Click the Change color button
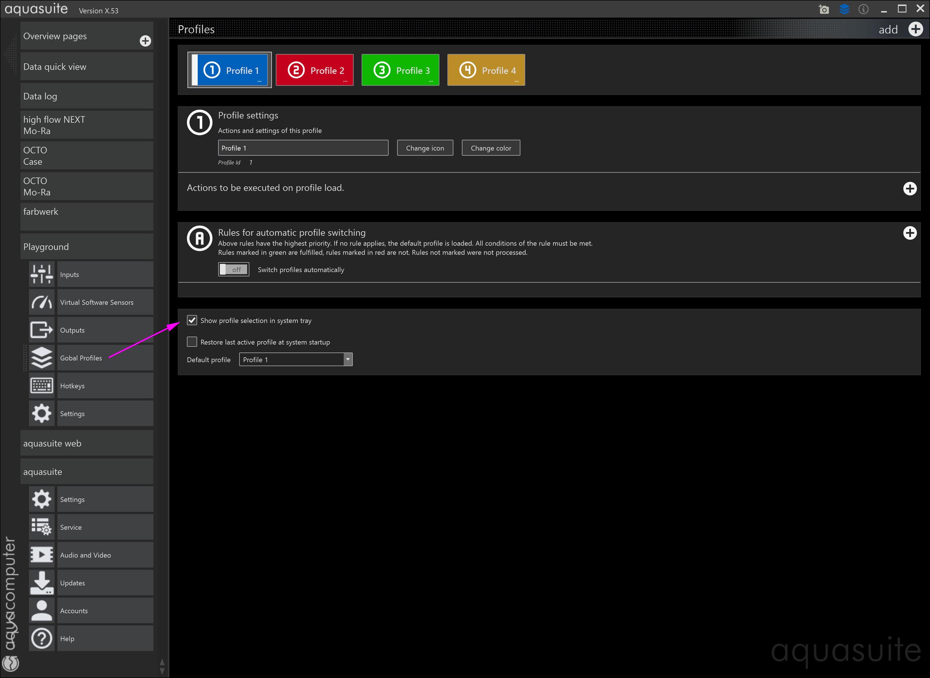The image size is (930, 678). [491, 148]
